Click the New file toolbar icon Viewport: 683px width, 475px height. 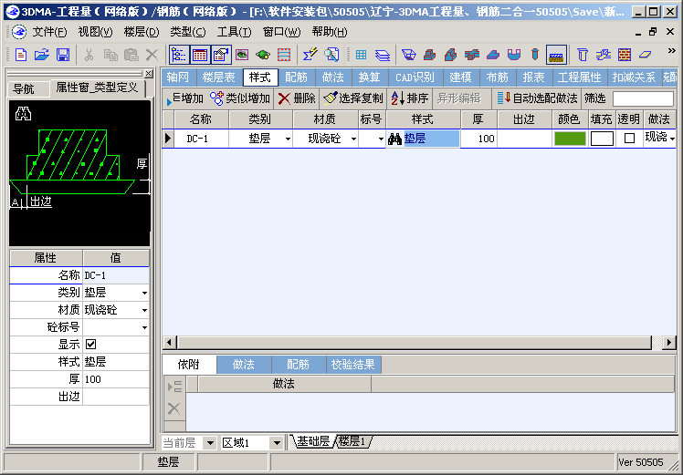point(20,55)
